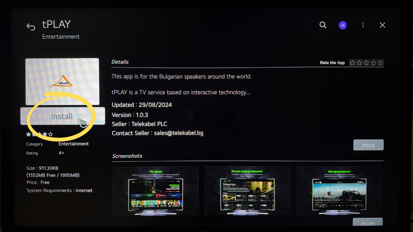The height and width of the screenshot is (232, 413).
Task: Give the app four stars
Action: pos(373,63)
